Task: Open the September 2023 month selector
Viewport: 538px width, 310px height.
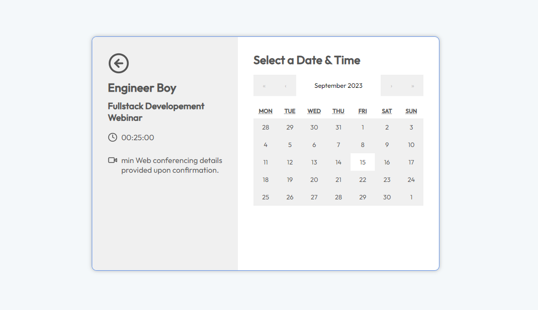Action: click(338, 85)
